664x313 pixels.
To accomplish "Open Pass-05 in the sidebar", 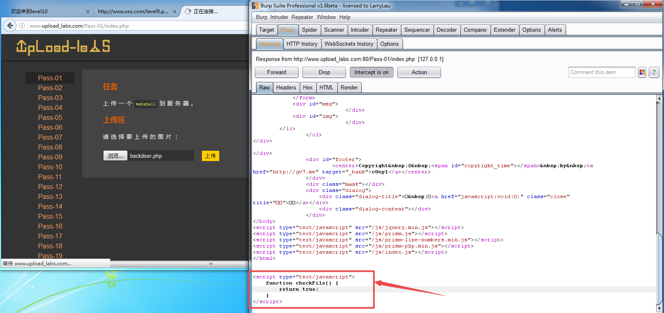I will (50, 117).
